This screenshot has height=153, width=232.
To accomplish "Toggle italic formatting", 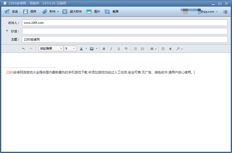I will click(111, 48).
